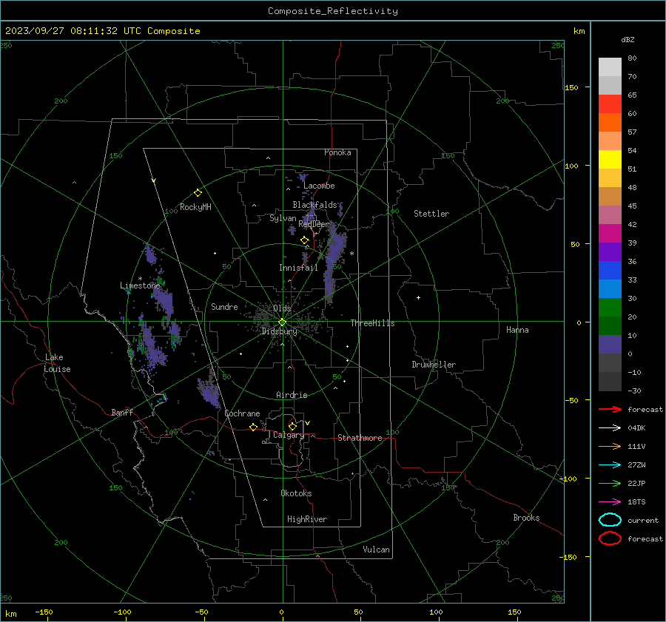Click the dBZ legend heading

628,39
